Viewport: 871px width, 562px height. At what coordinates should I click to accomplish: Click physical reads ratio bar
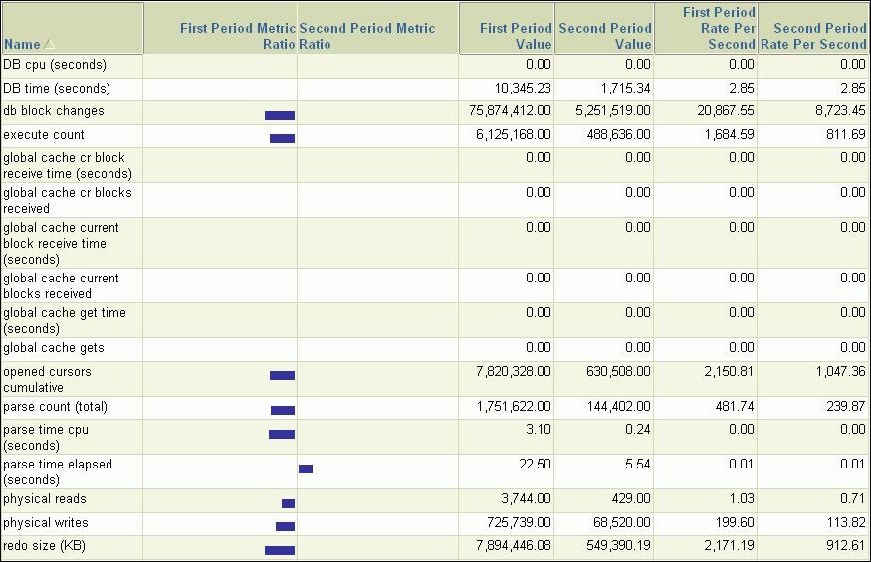pyautogui.click(x=288, y=503)
